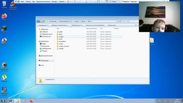Open the audio folder icon
Viewport: 183px width, 103px height.
coord(58,32)
